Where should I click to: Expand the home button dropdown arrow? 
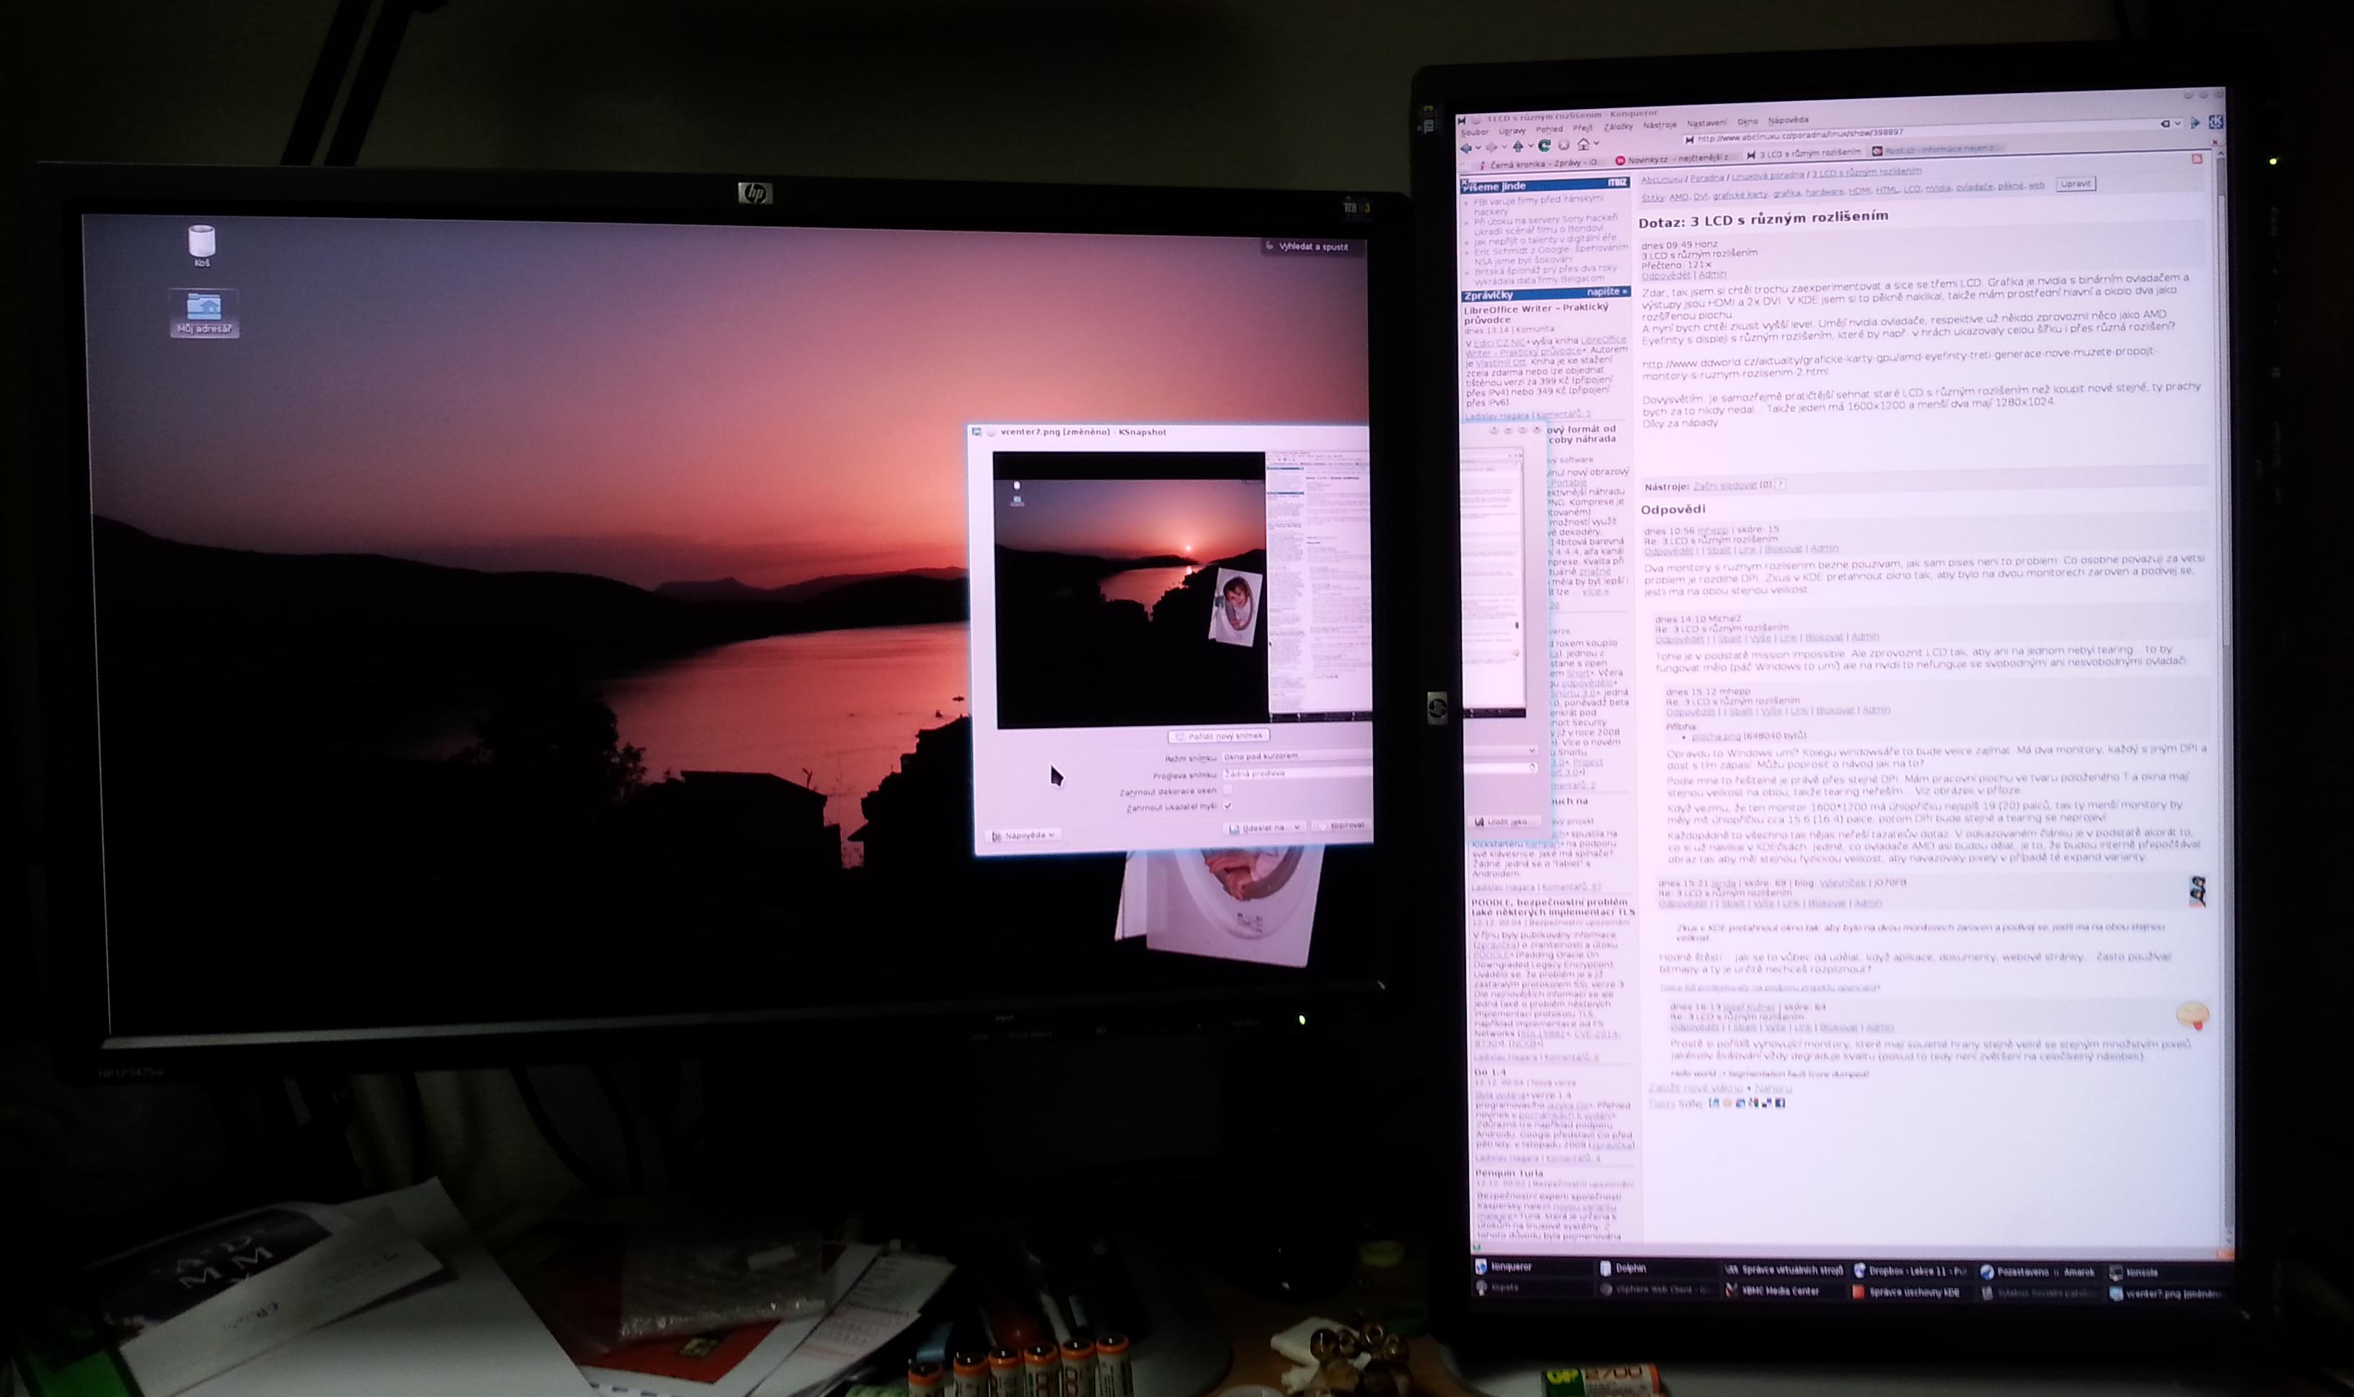pos(1596,144)
